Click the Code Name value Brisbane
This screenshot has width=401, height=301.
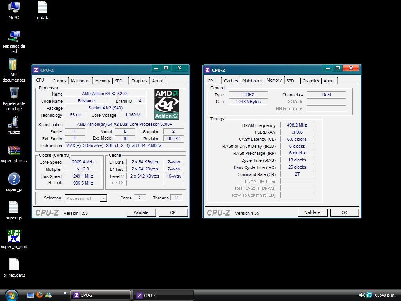coord(86,101)
